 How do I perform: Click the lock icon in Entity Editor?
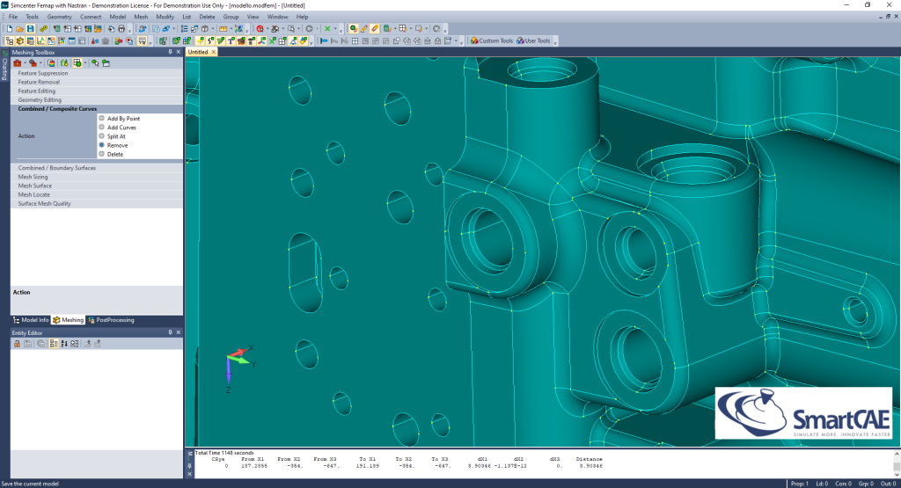pos(18,344)
